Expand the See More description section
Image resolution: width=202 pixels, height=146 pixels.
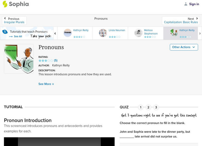click(x=46, y=84)
